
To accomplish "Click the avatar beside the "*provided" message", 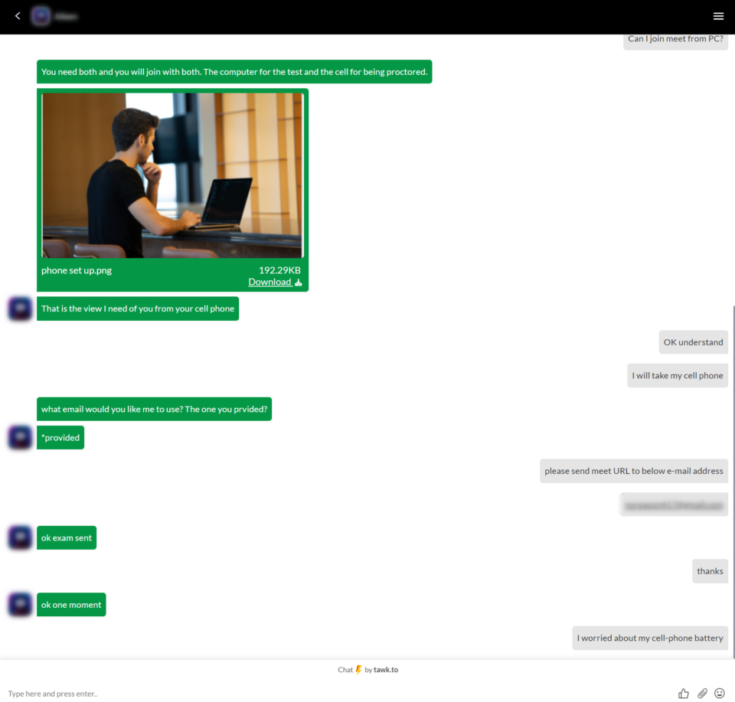I will pos(19,437).
